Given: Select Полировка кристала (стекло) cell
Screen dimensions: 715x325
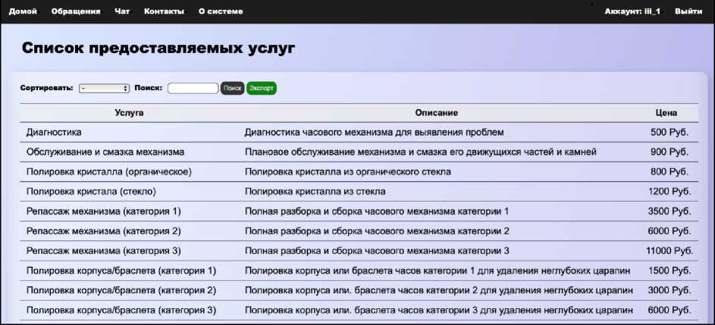Looking at the screenshot, I should click(91, 192).
